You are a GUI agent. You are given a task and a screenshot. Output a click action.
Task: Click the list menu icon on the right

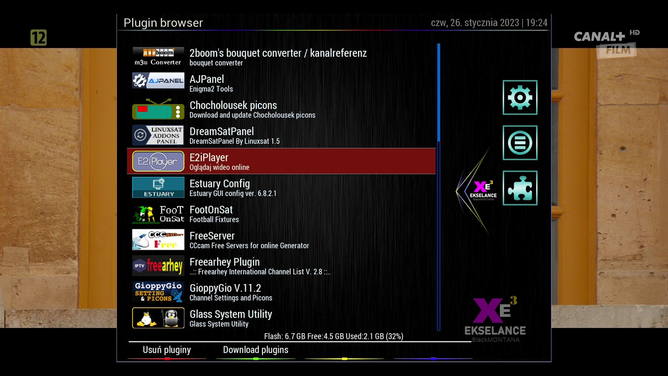(520, 143)
